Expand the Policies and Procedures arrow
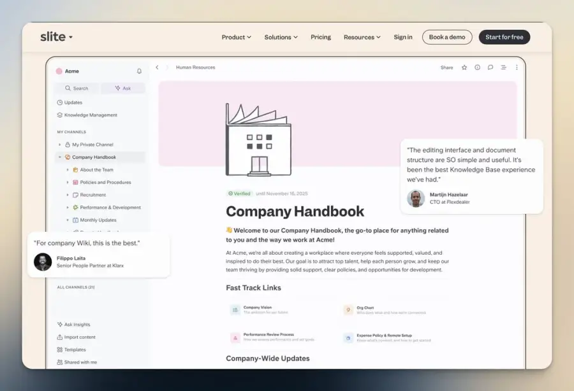 (x=68, y=182)
